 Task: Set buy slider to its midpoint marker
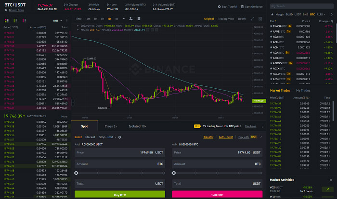120,173
